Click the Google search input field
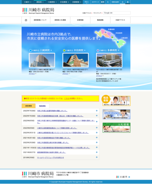The width and height of the screenshot is (152, 186). pyautogui.click(x=117, y=13)
